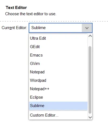Click the 'Choose the text editor to use' description
The height and width of the screenshot is (122, 108).
click(x=31, y=14)
